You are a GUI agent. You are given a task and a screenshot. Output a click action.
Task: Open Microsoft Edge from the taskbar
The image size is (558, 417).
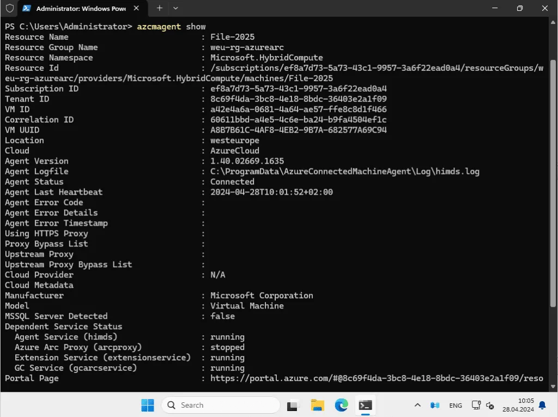[x=341, y=405]
